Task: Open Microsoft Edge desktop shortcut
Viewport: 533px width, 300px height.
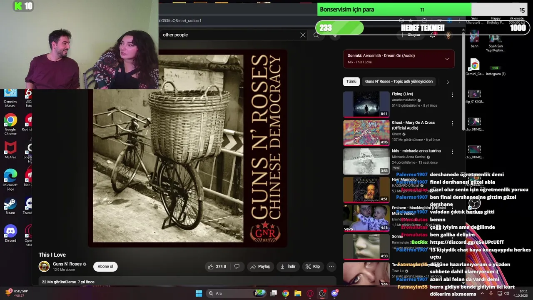Action: 10,180
